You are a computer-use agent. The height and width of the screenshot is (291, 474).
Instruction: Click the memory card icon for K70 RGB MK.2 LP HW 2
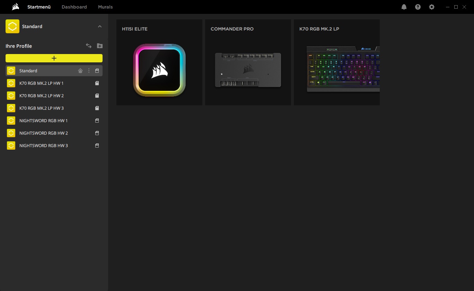[97, 96]
